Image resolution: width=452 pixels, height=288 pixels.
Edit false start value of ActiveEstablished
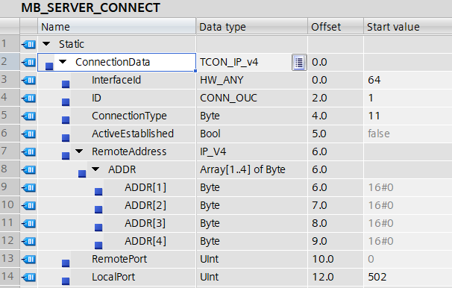tap(408, 134)
